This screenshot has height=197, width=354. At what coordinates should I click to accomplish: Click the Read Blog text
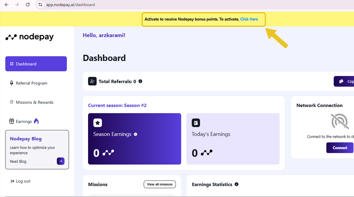pyautogui.click(x=18, y=162)
